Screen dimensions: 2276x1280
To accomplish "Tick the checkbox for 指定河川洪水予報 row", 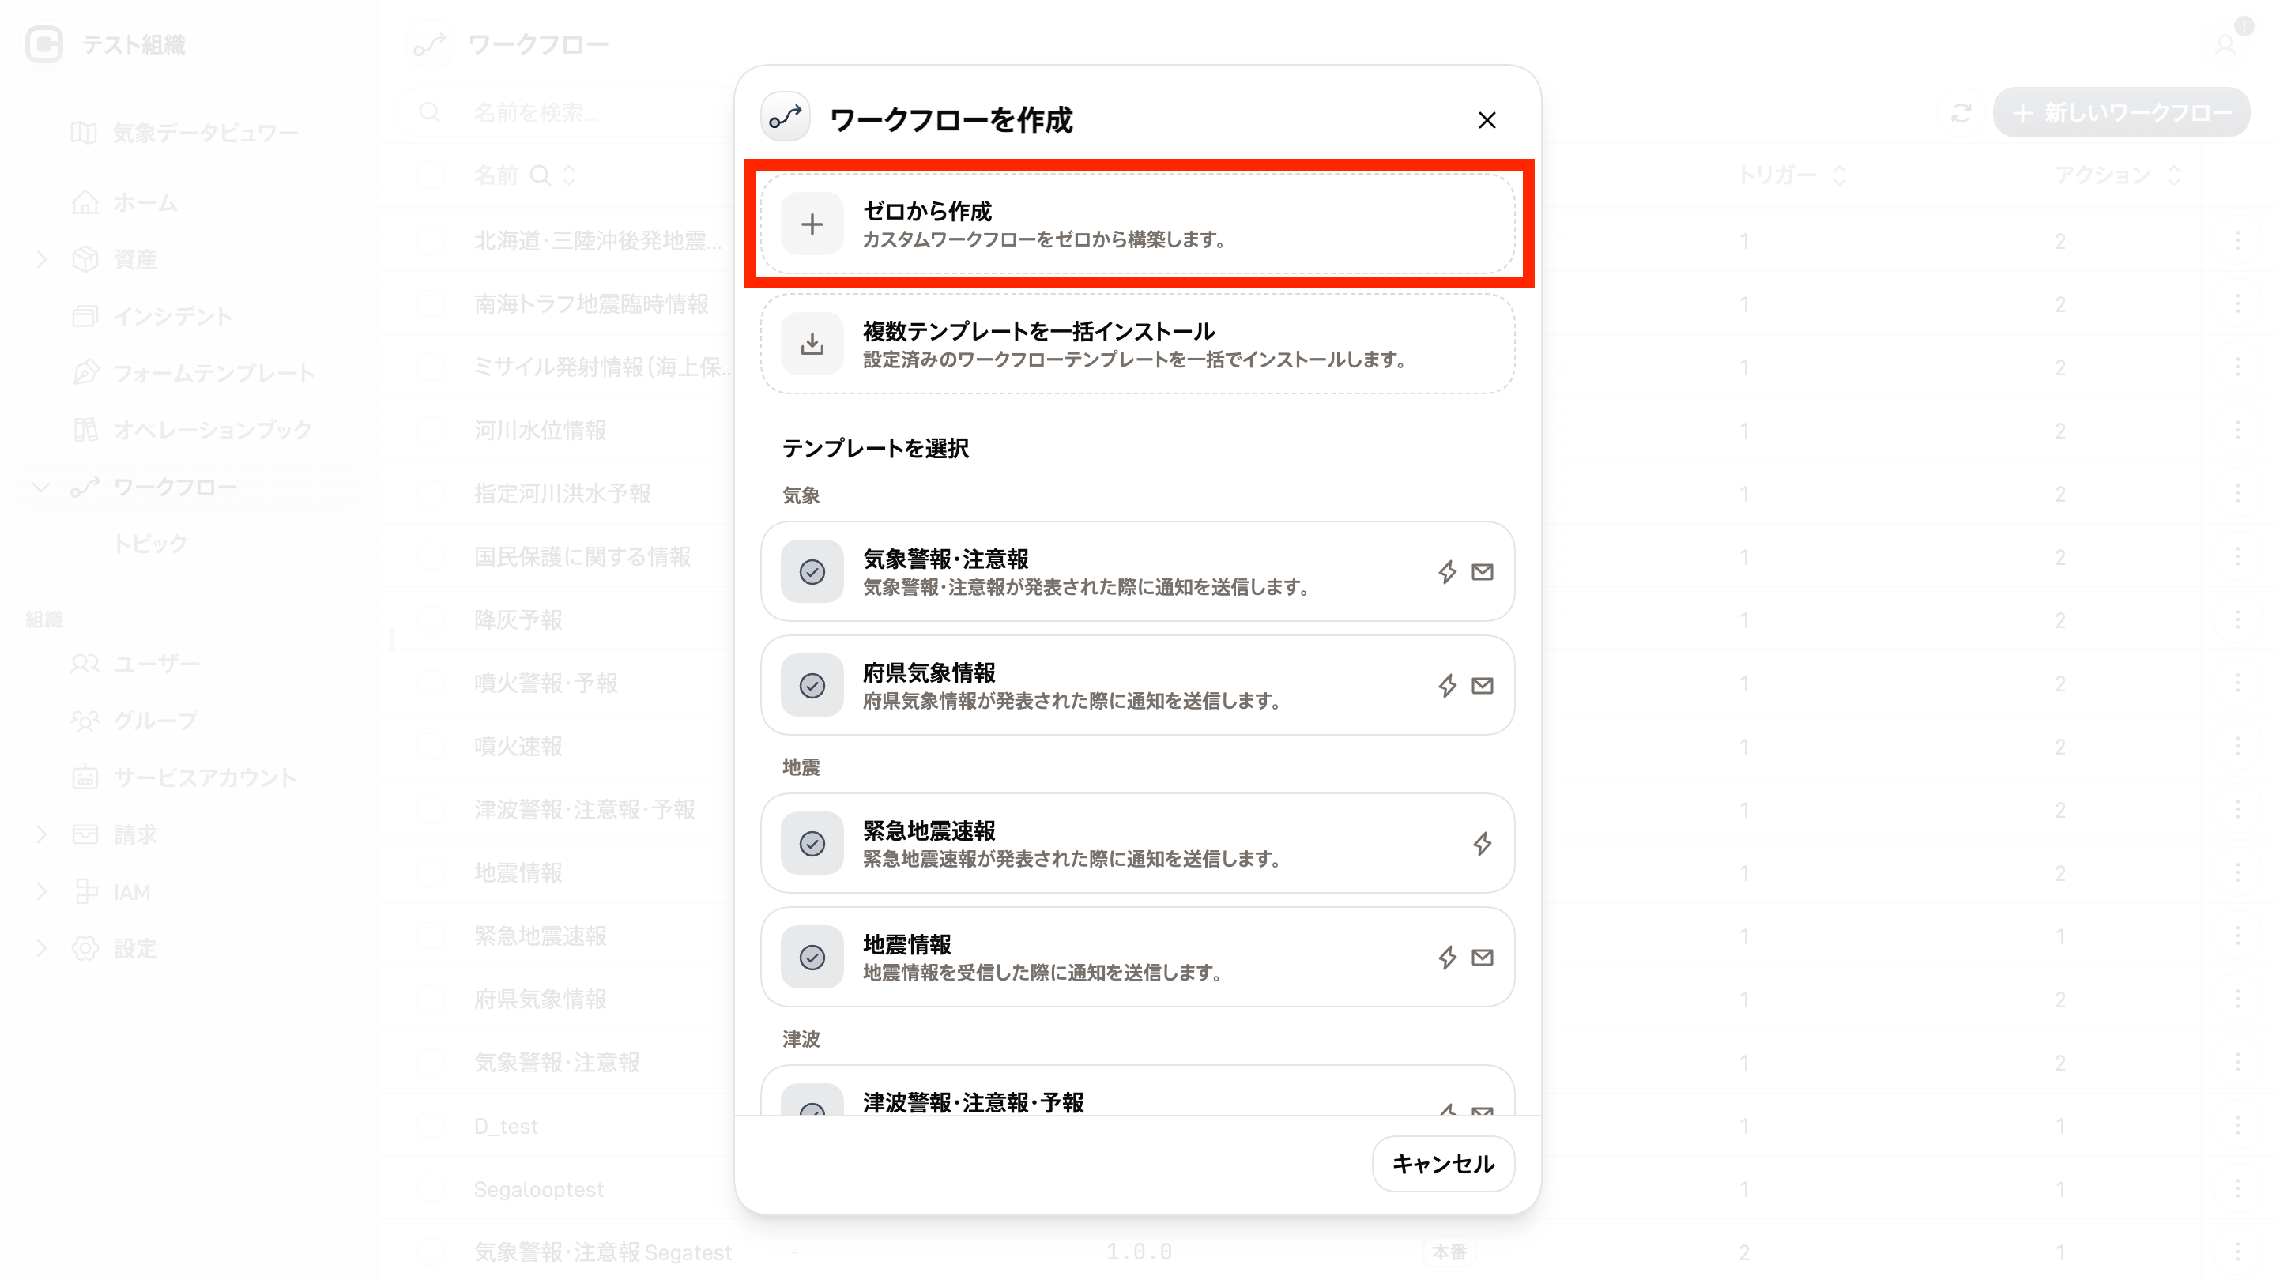I will point(430,494).
